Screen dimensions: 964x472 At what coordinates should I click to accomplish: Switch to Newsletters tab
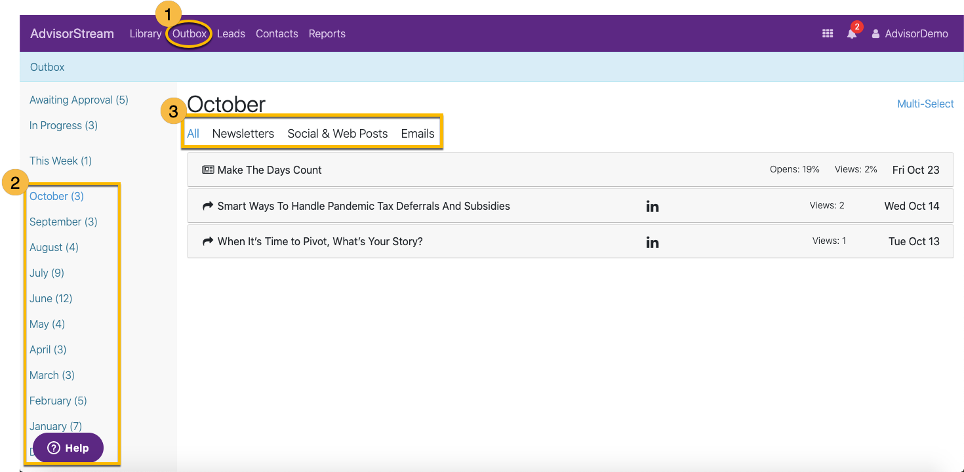pos(243,133)
